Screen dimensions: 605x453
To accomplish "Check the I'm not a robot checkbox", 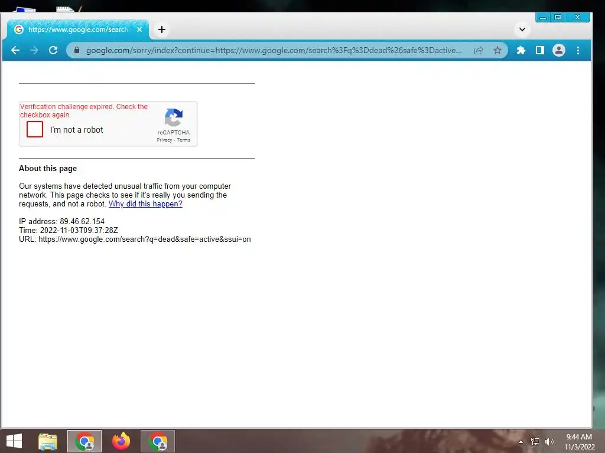I will pos(35,129).
